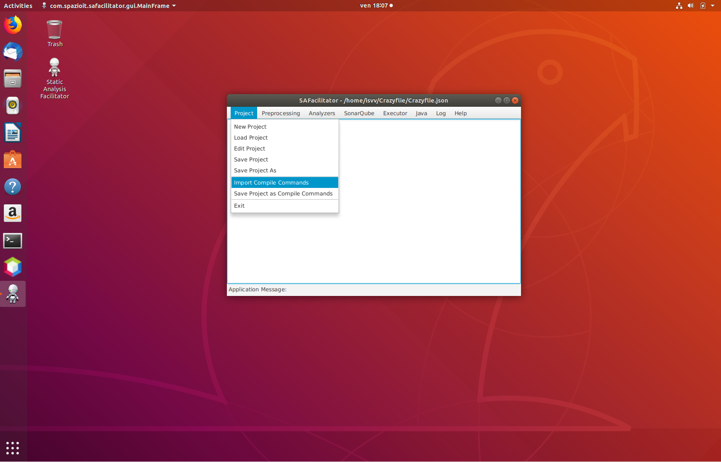The image size is (721, 462).
Task: Open the SonarQube menu
Action: point(359,113)
